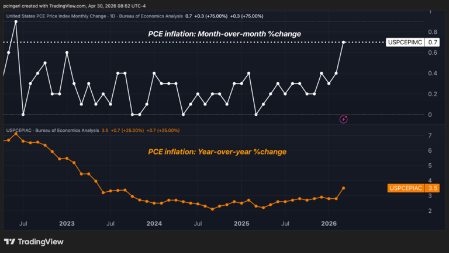Click the year-over-year PCE annotation text
The image size is (449, 253).
217,152
